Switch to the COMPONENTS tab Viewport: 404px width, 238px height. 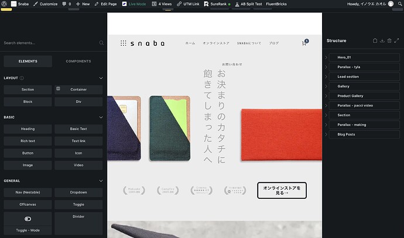[78, 61]
